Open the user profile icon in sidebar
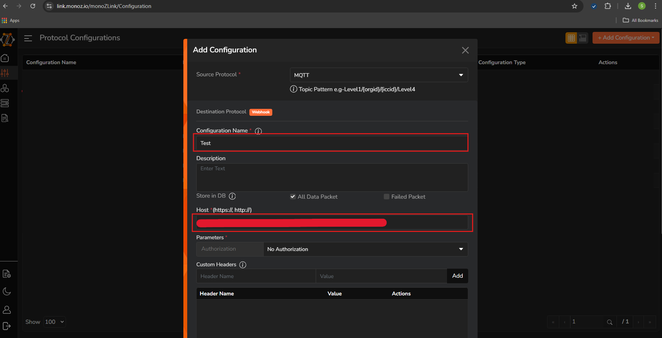Image resolution: width=662 pixels, height=338 pixels. tap(7, 310)
